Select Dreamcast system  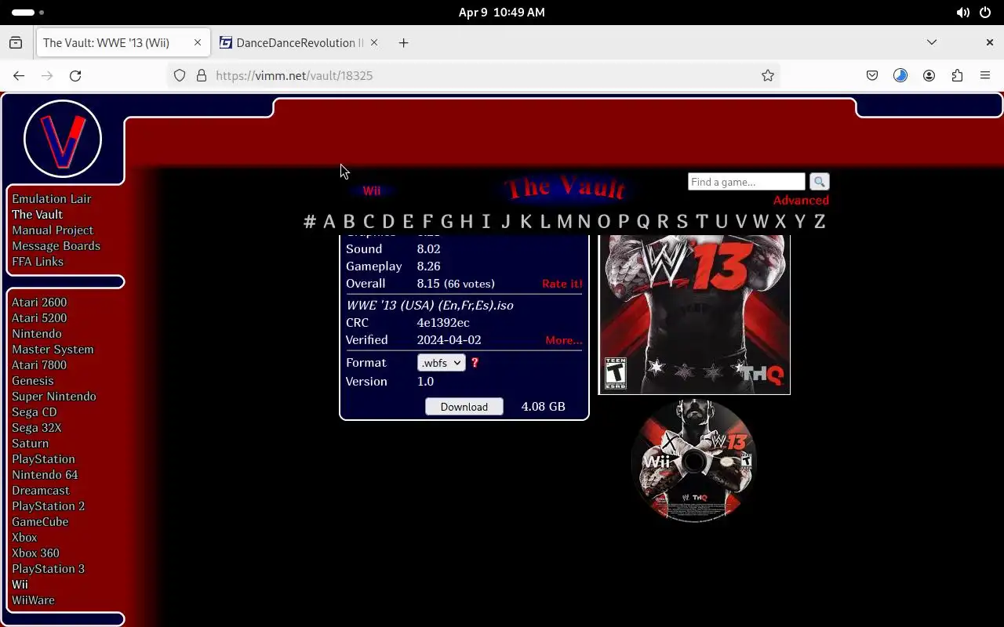(x=41, y=491)
